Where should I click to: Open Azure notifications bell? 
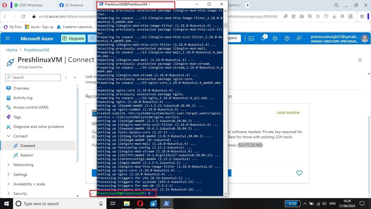[263, 38]
